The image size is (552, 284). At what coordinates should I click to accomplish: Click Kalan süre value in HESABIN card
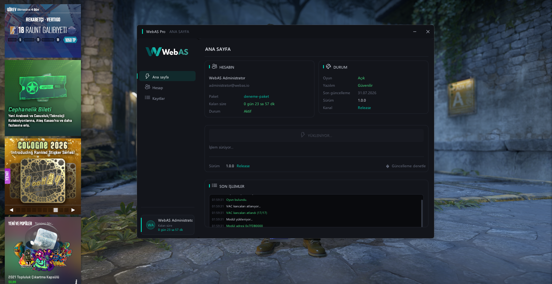259,104
